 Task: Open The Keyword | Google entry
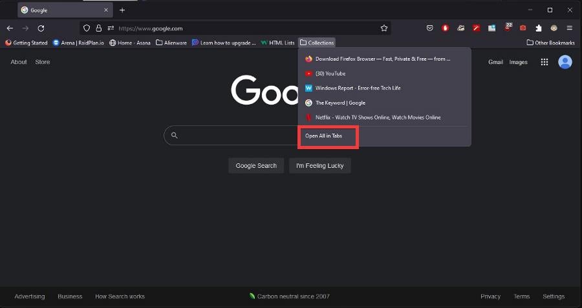click(x=384, y=103)
